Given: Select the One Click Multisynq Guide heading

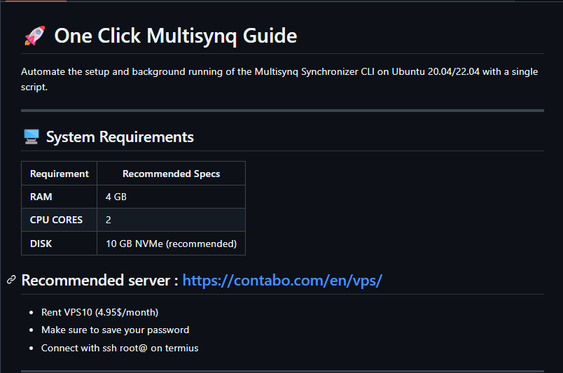Looking at the screenshot, I should pos(176,36).
